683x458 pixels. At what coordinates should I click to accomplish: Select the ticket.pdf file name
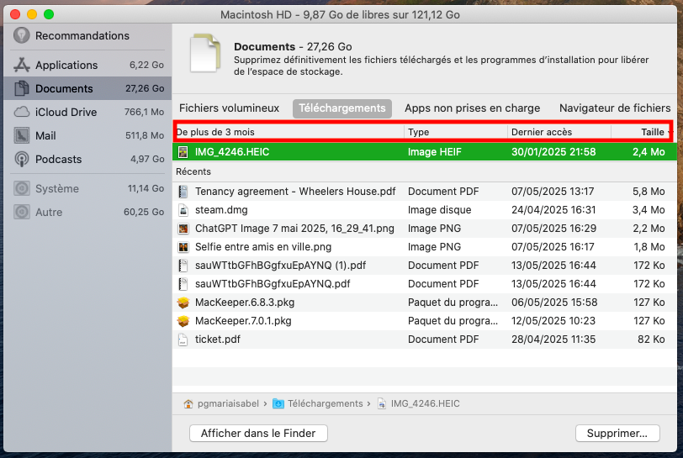tap(217, 340)
